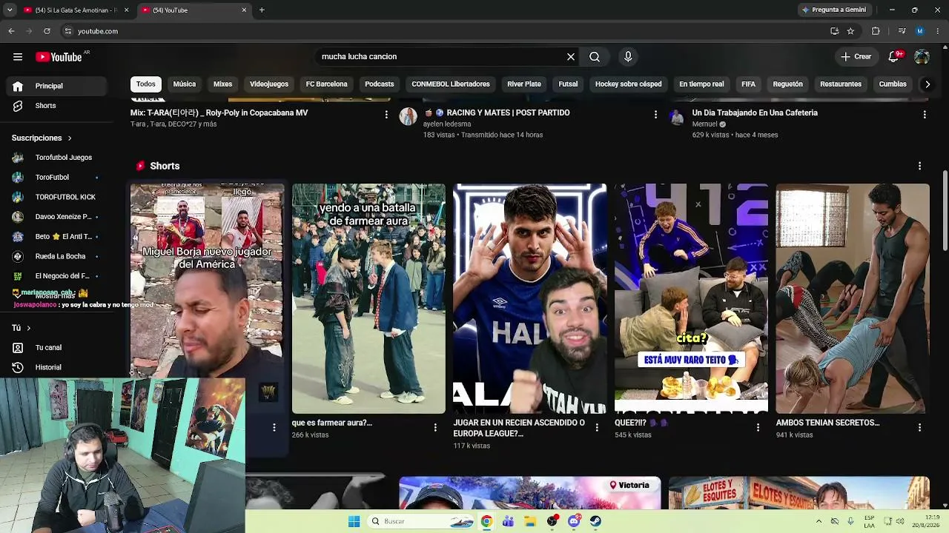The height and width of the screenshot is (533, 949).
Task: Click Pregunta a Gemini button
Action: pyautogui.click(x=834, y=10)
